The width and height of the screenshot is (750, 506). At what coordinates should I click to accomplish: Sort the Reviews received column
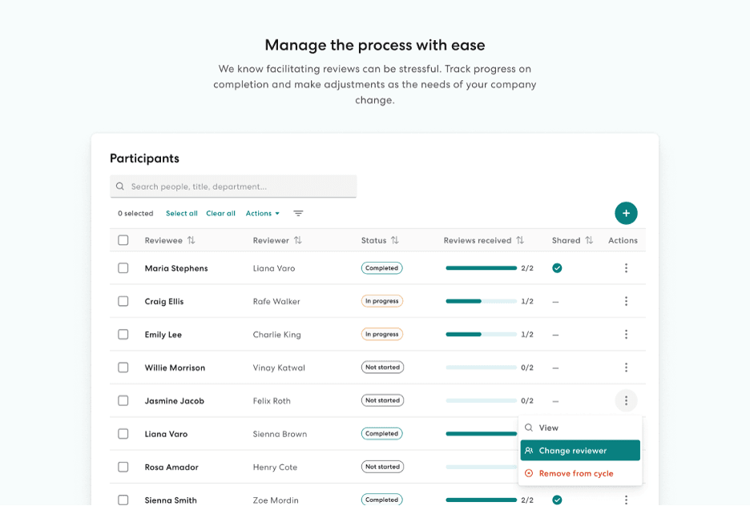520,240
